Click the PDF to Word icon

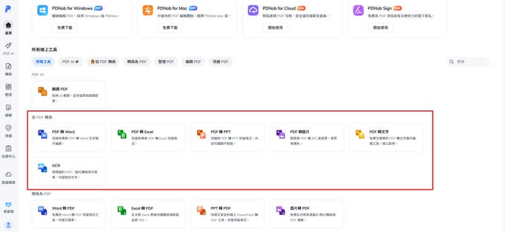pos(42,134)
